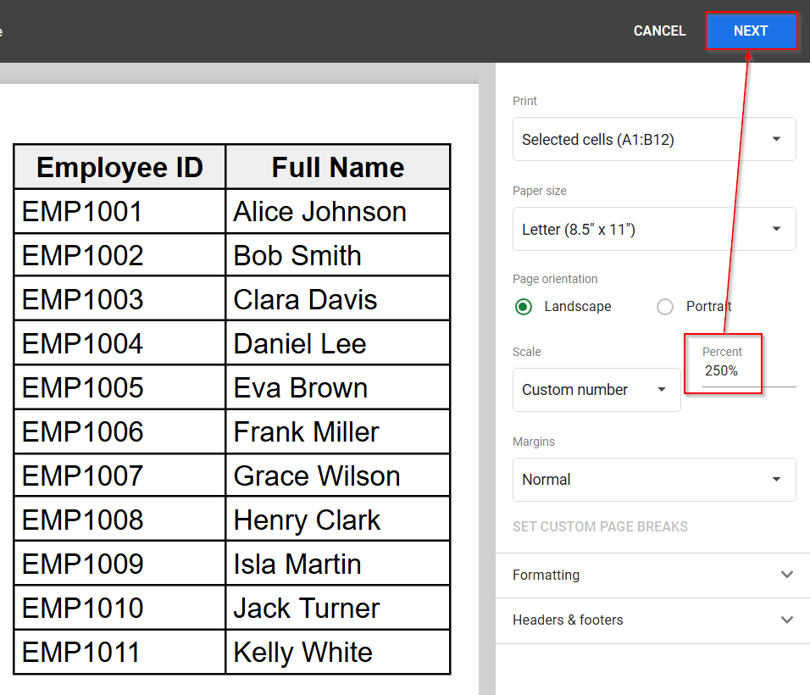This screenshot has height=695, width=810.
Task: Click the Employee ID header cell in preview
Action: coord(119,167)
